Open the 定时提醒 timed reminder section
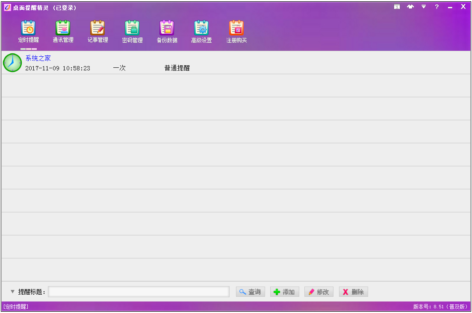The image size is (472, 313). 29,32
